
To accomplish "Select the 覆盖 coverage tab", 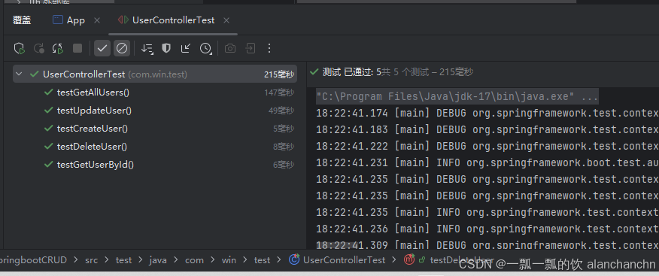I will (22, 20).
